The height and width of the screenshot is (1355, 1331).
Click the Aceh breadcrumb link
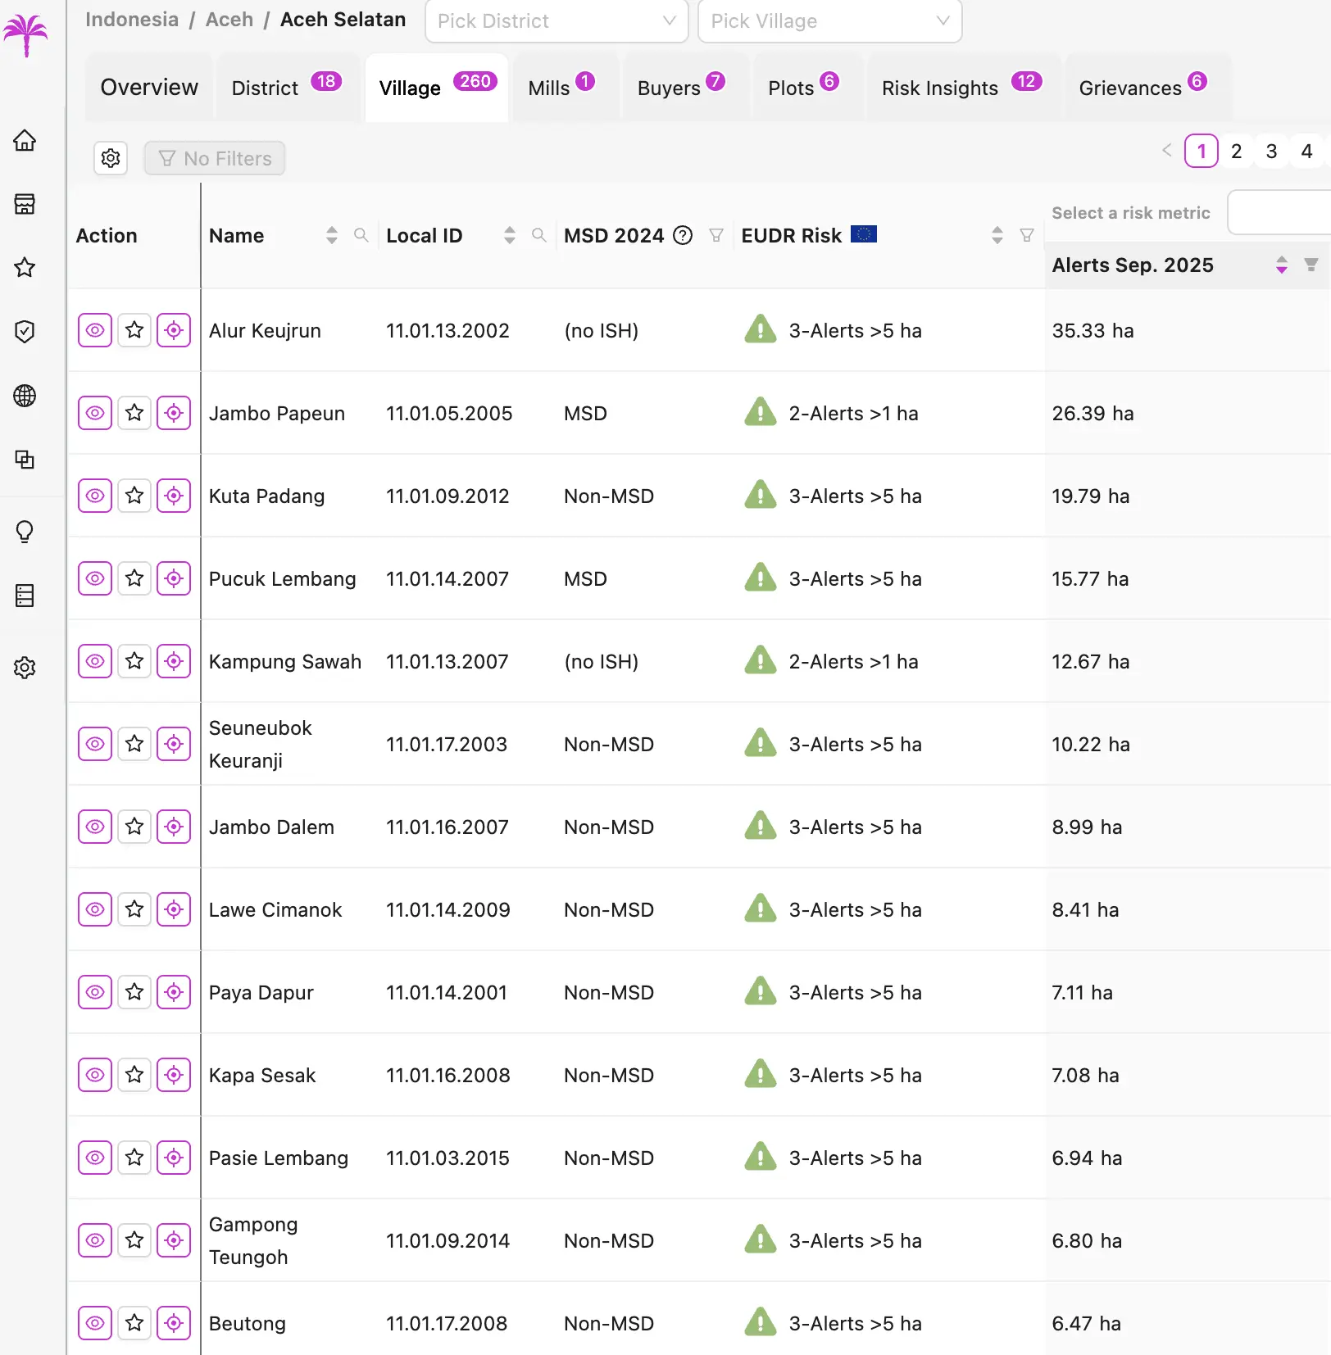pos(229,19)
